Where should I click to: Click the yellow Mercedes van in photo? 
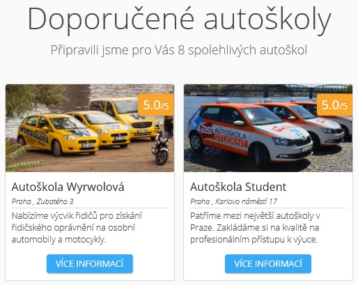click(x=124, y=118)
